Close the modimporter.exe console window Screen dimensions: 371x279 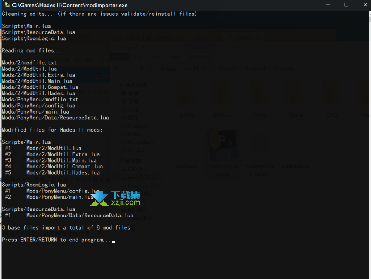pos(365,5)
